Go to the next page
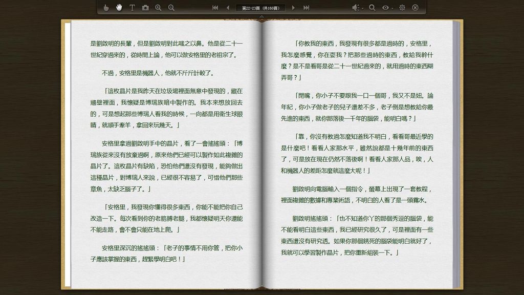Screen dimensions: 524x295 (x=293, y=8)
